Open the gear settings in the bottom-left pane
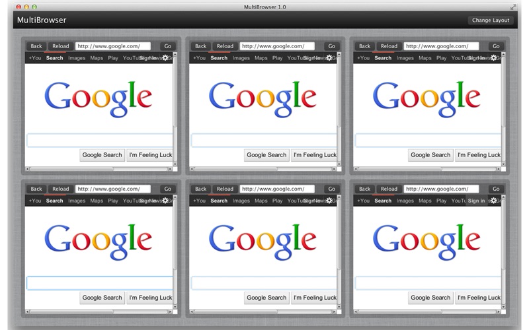 click(165, 201)
